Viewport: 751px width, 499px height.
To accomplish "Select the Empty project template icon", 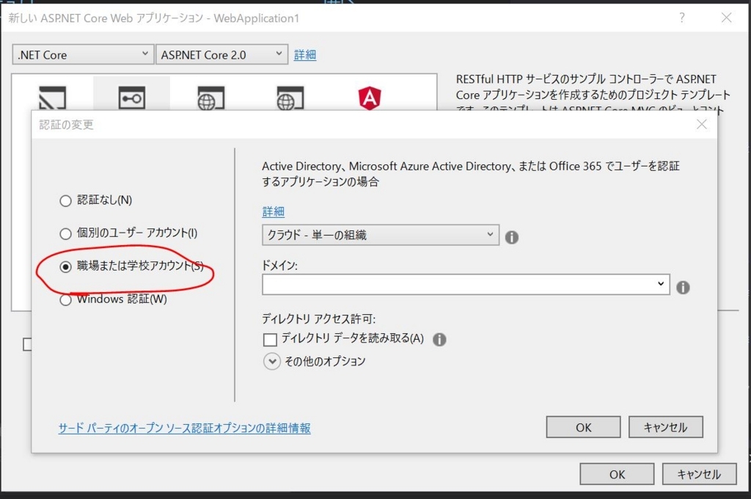I will [52, 98].
